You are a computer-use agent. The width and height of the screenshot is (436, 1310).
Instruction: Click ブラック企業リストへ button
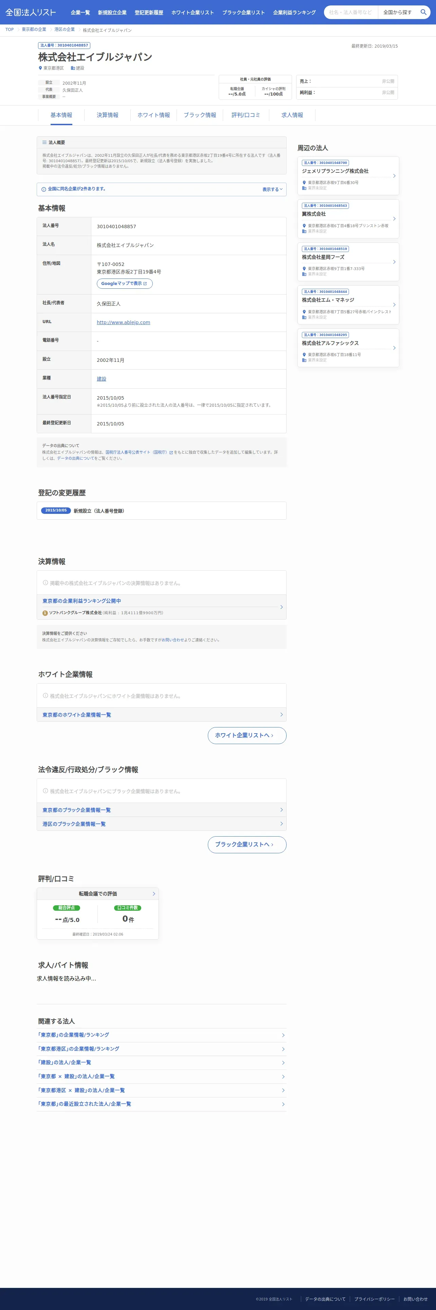point(247,845)
